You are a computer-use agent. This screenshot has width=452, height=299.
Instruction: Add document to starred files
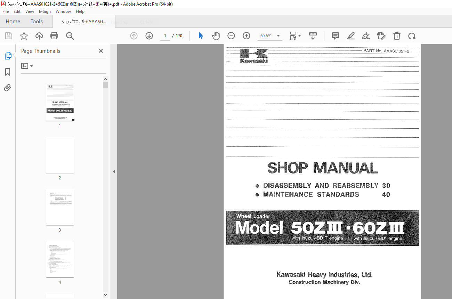24,36
